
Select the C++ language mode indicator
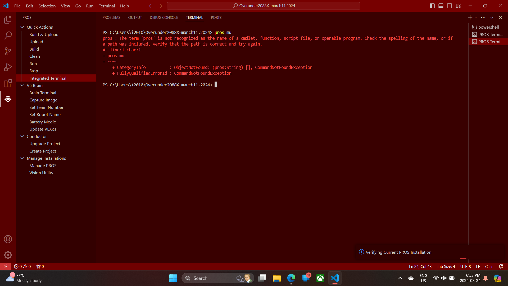pos(489,266)
